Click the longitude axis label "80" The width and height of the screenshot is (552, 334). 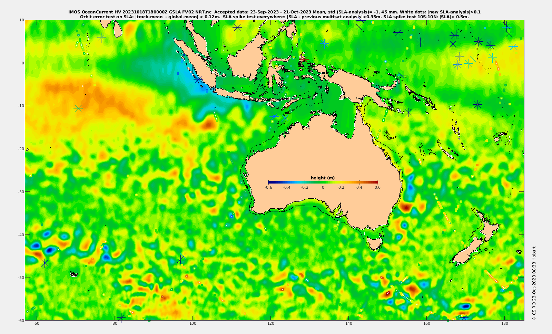(115, 323)
